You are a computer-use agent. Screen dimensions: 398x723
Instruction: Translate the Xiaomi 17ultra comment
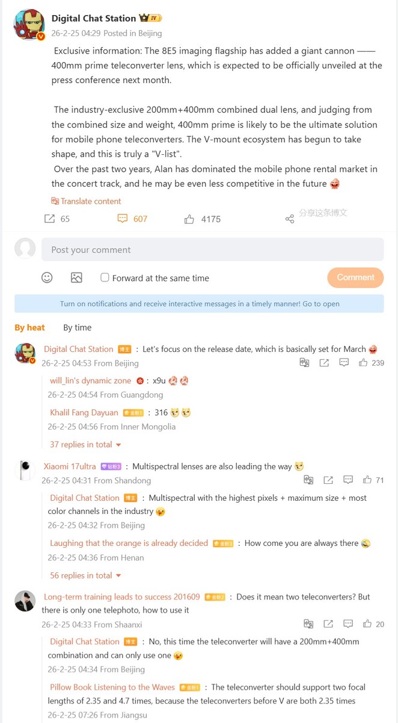[308, 480]
